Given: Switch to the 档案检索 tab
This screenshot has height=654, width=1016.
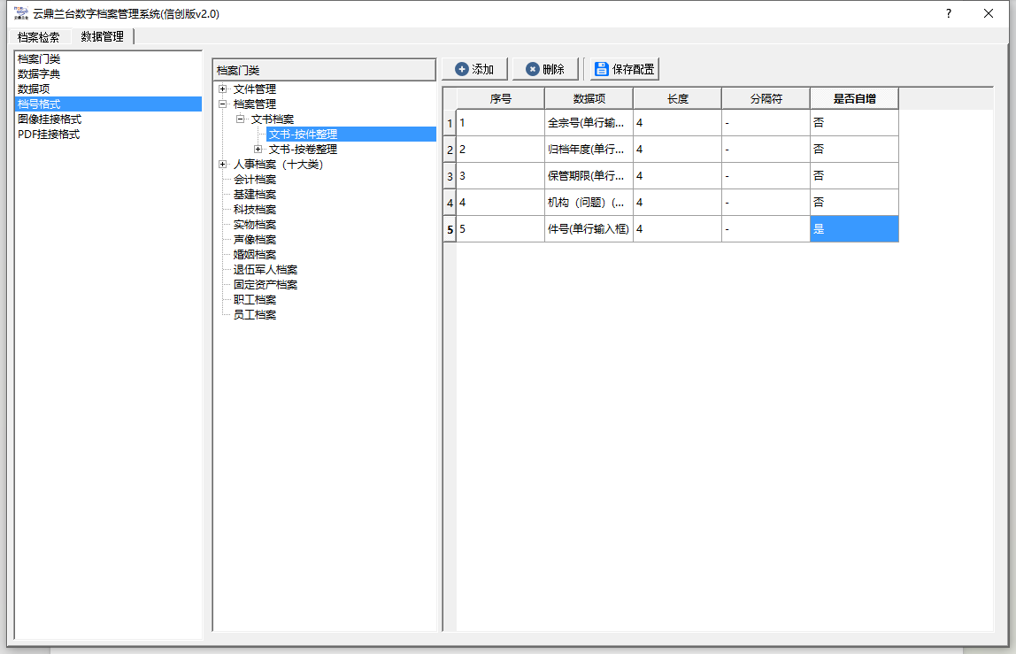Looking at the screenshot, I should pyautogui.click(x=39, y=37).
